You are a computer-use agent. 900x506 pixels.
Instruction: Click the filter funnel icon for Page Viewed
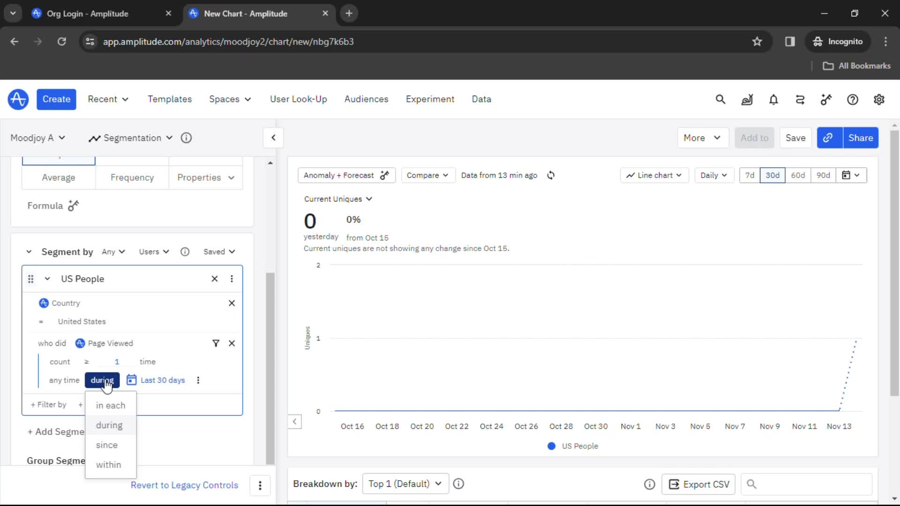tap(216, 343)
